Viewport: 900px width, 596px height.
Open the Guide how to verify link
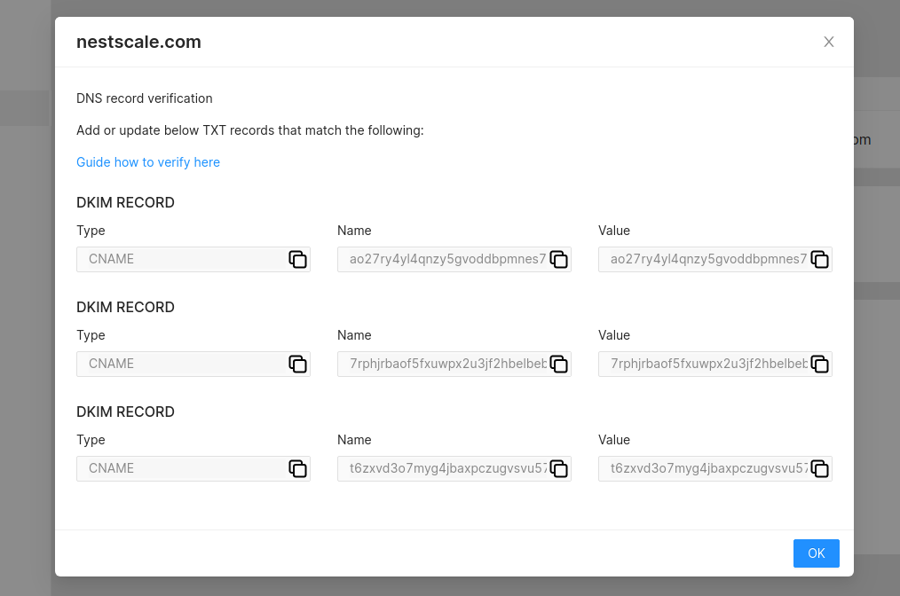tap(147, 162)
